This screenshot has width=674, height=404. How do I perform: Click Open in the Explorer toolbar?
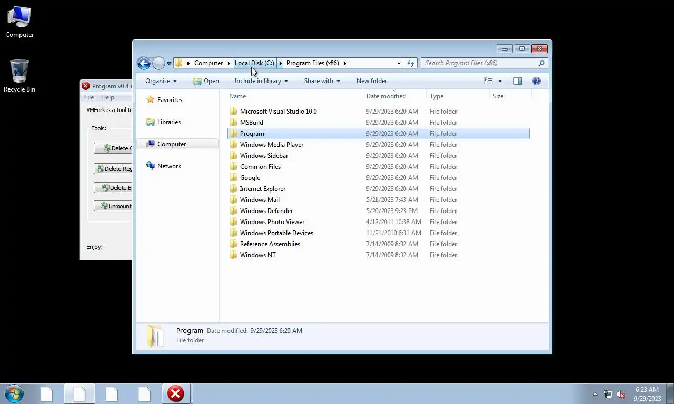coord(206,81)
